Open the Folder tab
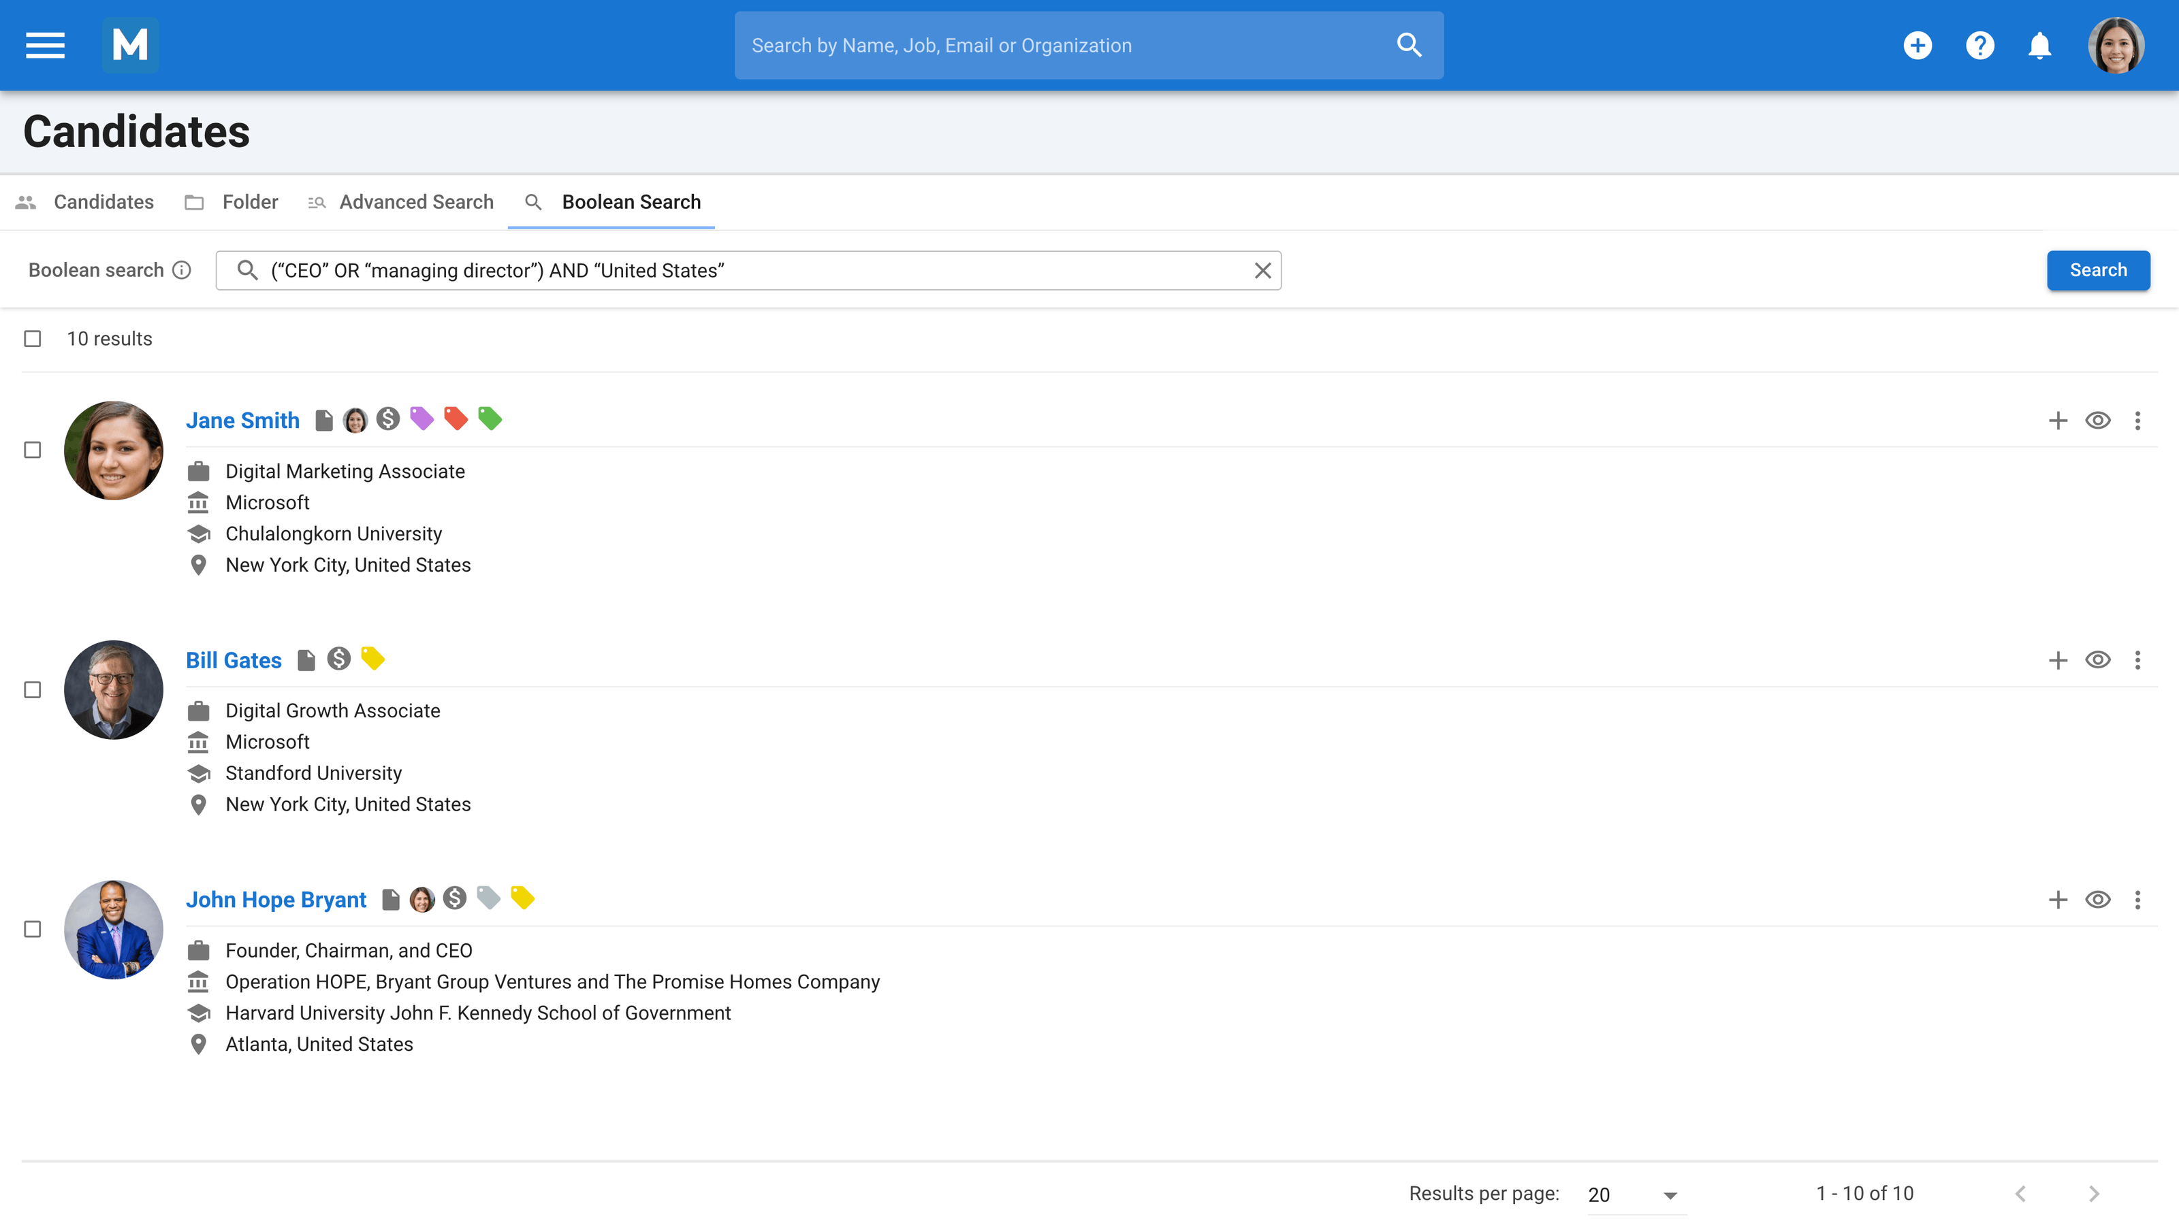The image size is (2179, 1225). pyautogui.click(x=249, y=202)
